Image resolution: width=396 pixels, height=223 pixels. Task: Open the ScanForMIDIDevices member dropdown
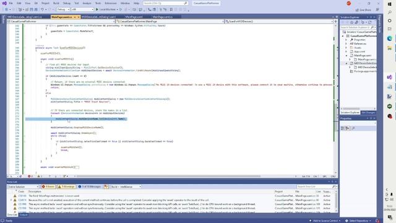(279, 22)
